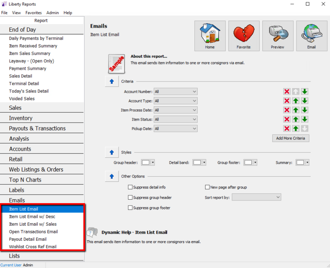This screenshot has width=330, height=268.
Task: Expand the Accounts report category
Action: 42,149
